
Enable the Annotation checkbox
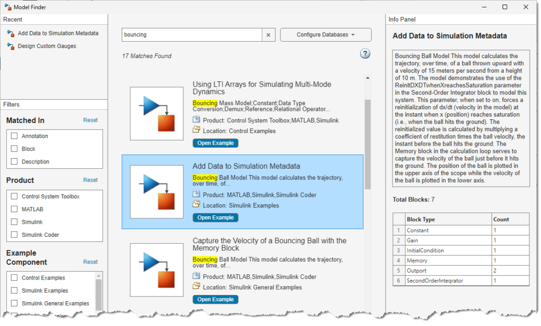coord(14,136)
